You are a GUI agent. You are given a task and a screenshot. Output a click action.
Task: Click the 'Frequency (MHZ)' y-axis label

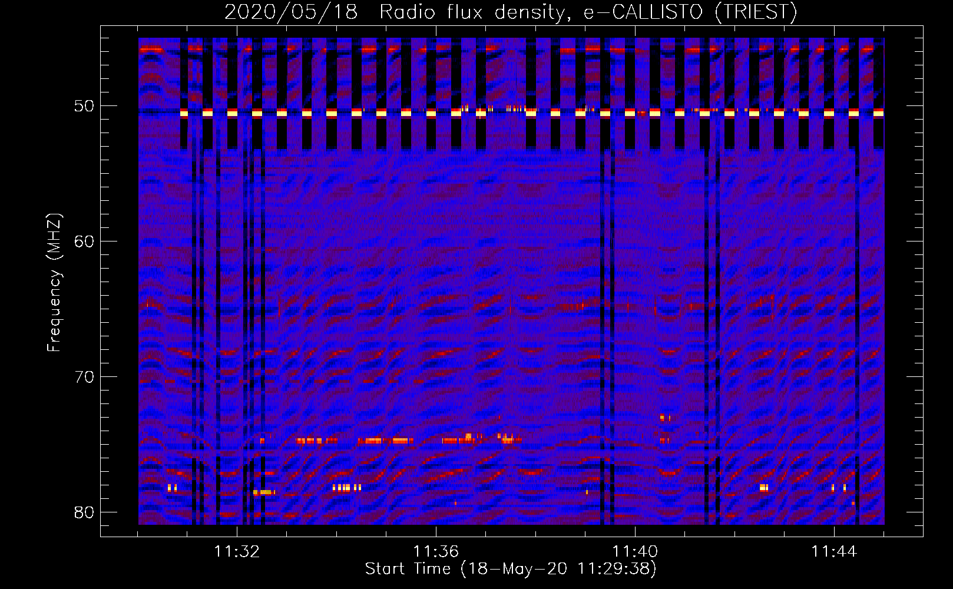54,283
